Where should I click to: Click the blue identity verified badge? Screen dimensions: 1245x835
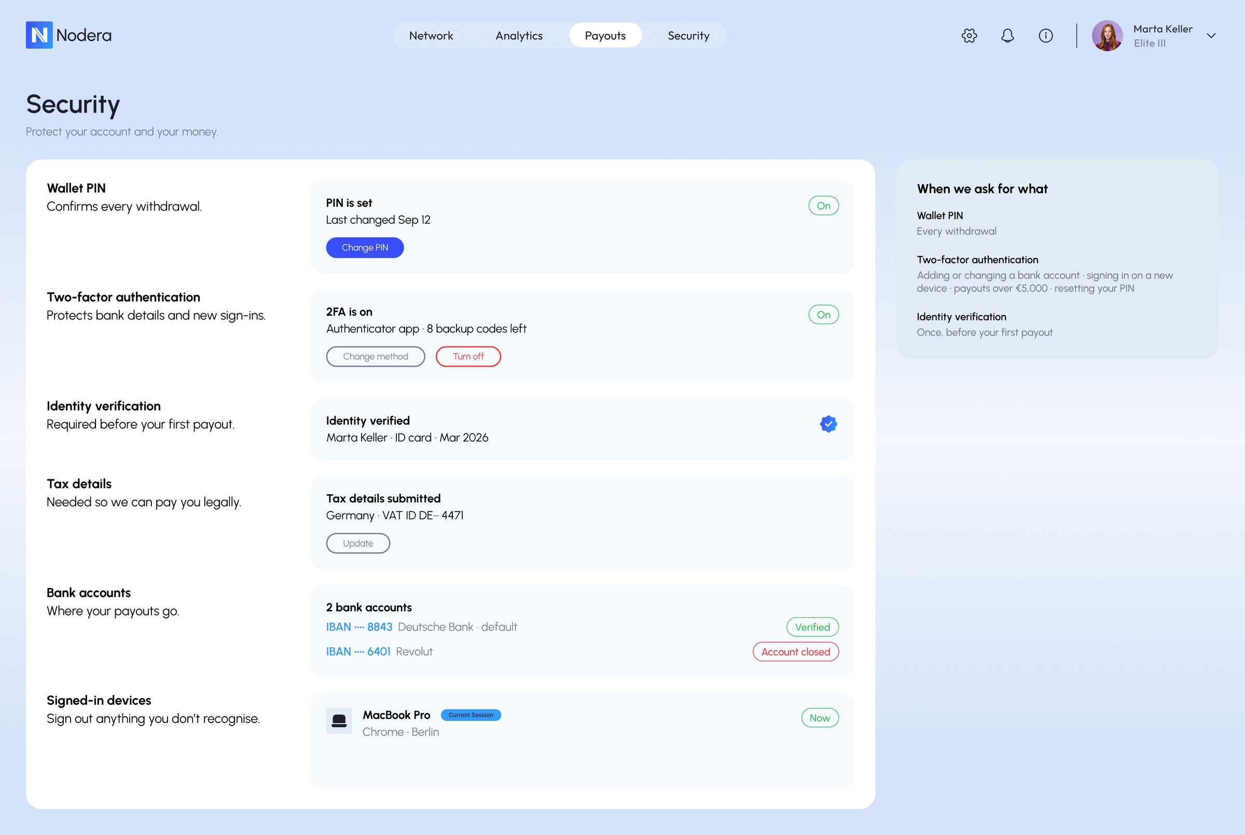828,424
